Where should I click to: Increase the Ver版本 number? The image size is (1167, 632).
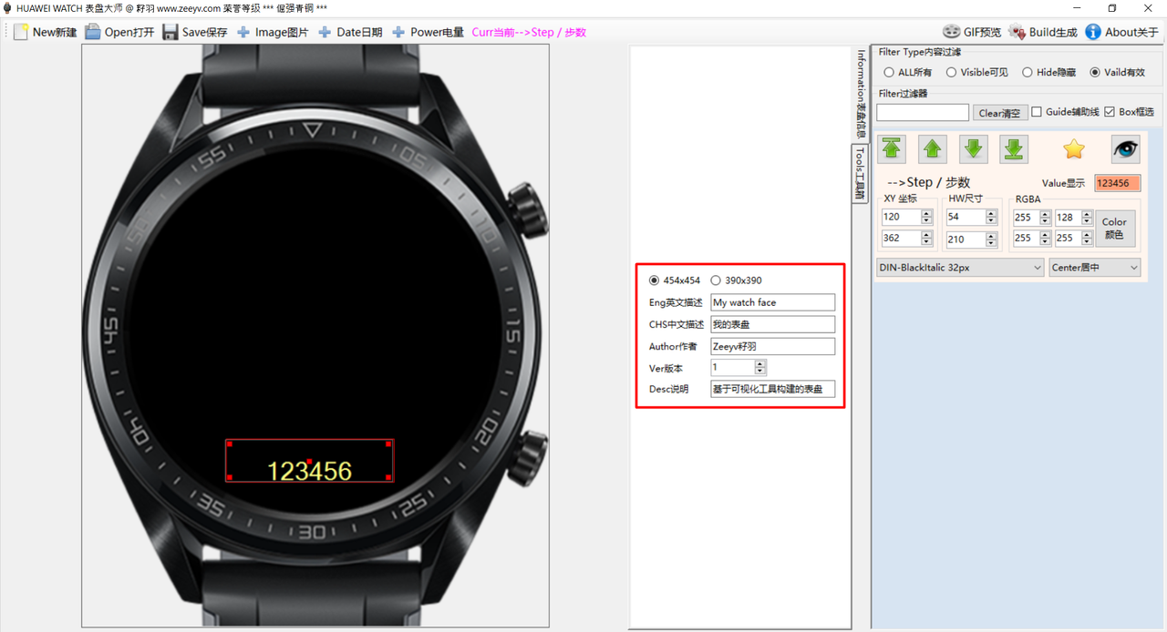click(x=760, y=364)
